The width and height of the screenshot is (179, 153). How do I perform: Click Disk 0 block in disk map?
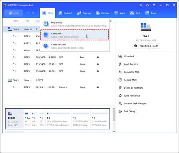(14, 119)
